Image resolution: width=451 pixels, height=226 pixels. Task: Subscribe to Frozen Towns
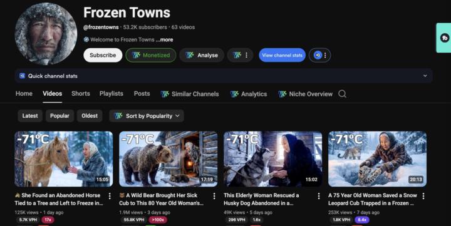point(103,55)
